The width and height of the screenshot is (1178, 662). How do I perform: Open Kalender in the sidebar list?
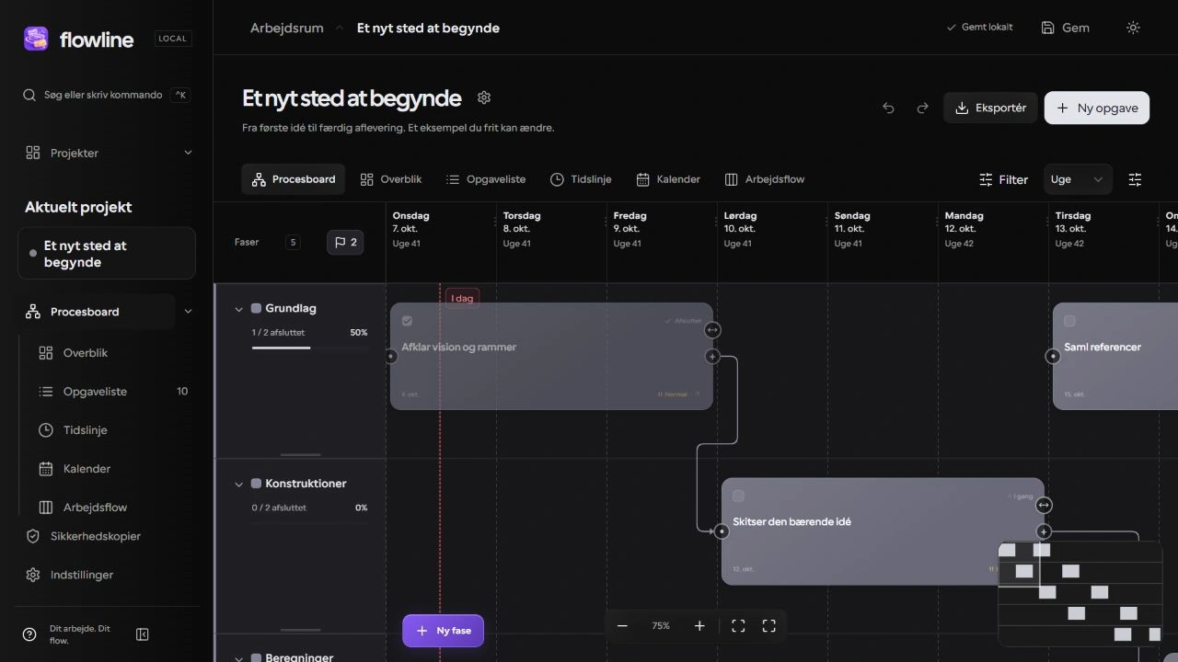click(x=87, y=469)
